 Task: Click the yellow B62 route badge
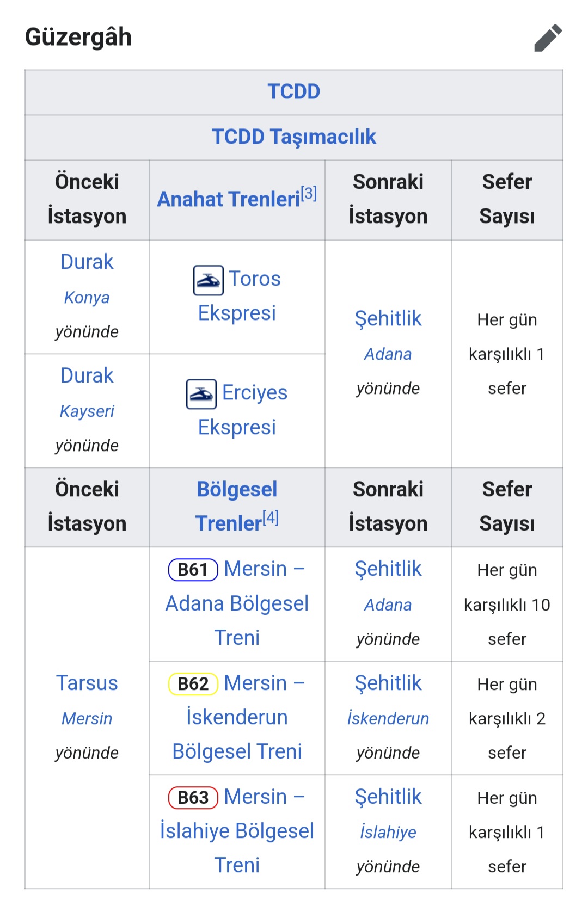(193, 684)
